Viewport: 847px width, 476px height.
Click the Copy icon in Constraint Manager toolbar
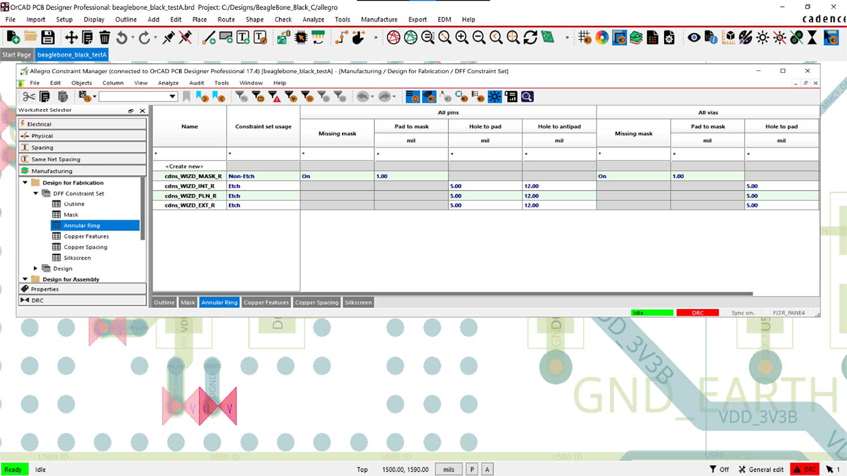[x=45, y=96]
